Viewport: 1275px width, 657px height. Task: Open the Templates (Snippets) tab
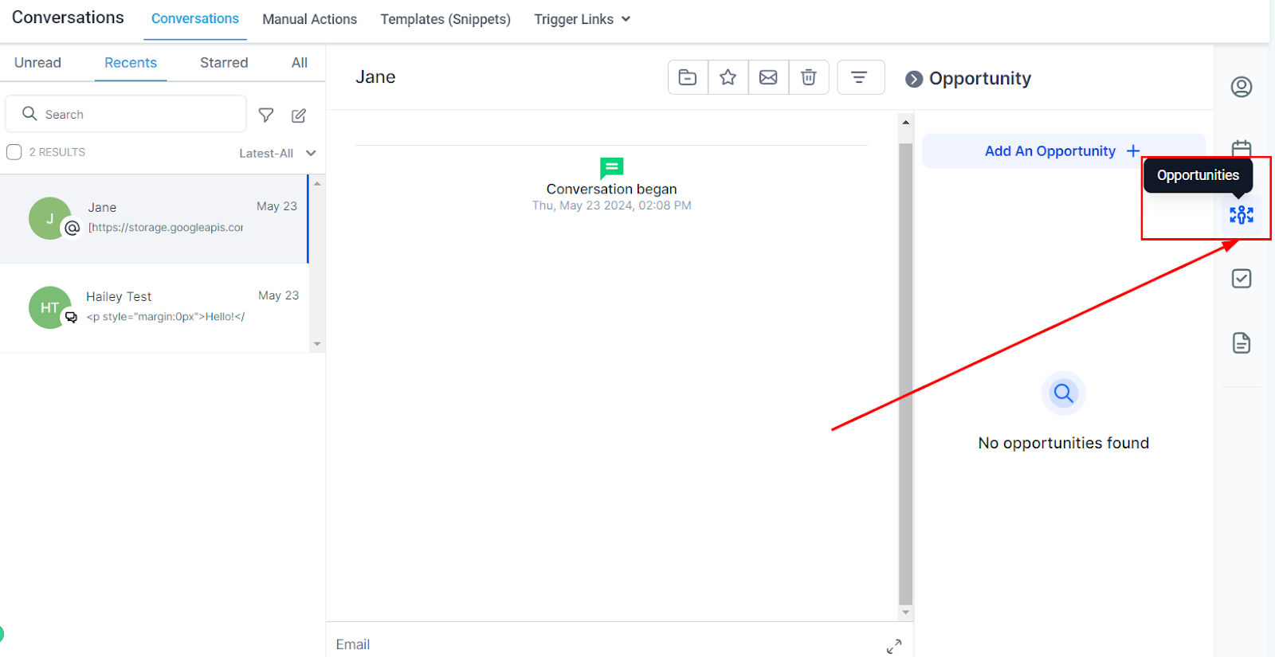(x=445, y=19)
